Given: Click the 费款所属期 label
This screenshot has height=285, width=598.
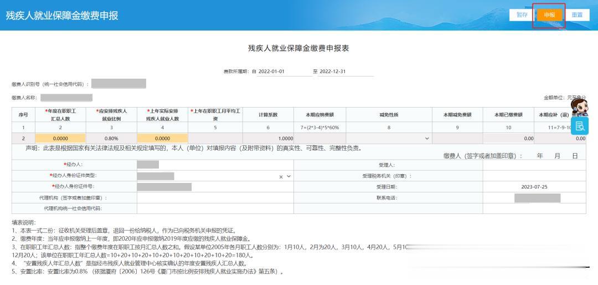Looking at the screenshot, I should pos(237,72).
